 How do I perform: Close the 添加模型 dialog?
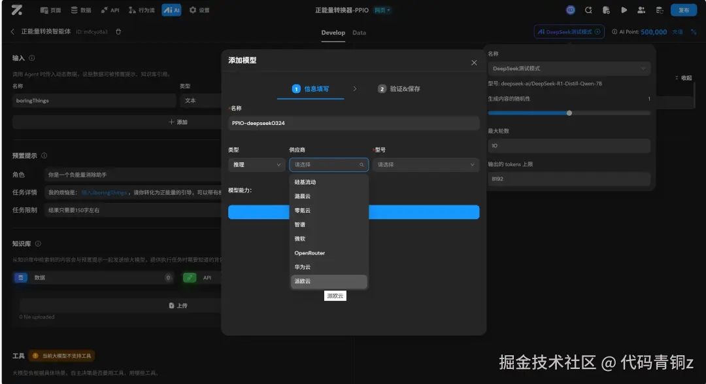click(474, 63)
